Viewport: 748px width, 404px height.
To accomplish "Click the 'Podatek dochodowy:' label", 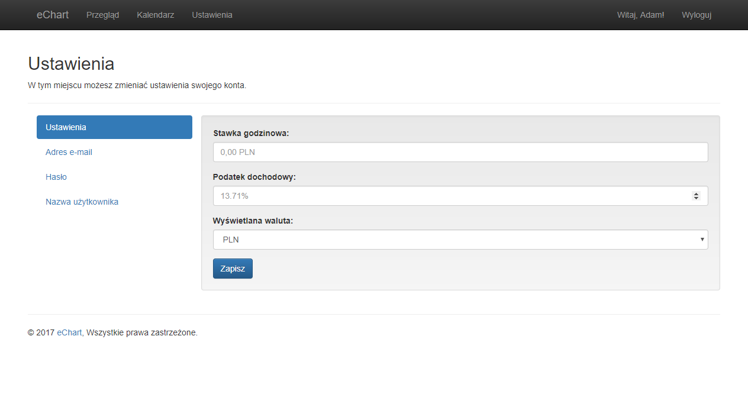I will pyautogui.click(x=254, y=177).
